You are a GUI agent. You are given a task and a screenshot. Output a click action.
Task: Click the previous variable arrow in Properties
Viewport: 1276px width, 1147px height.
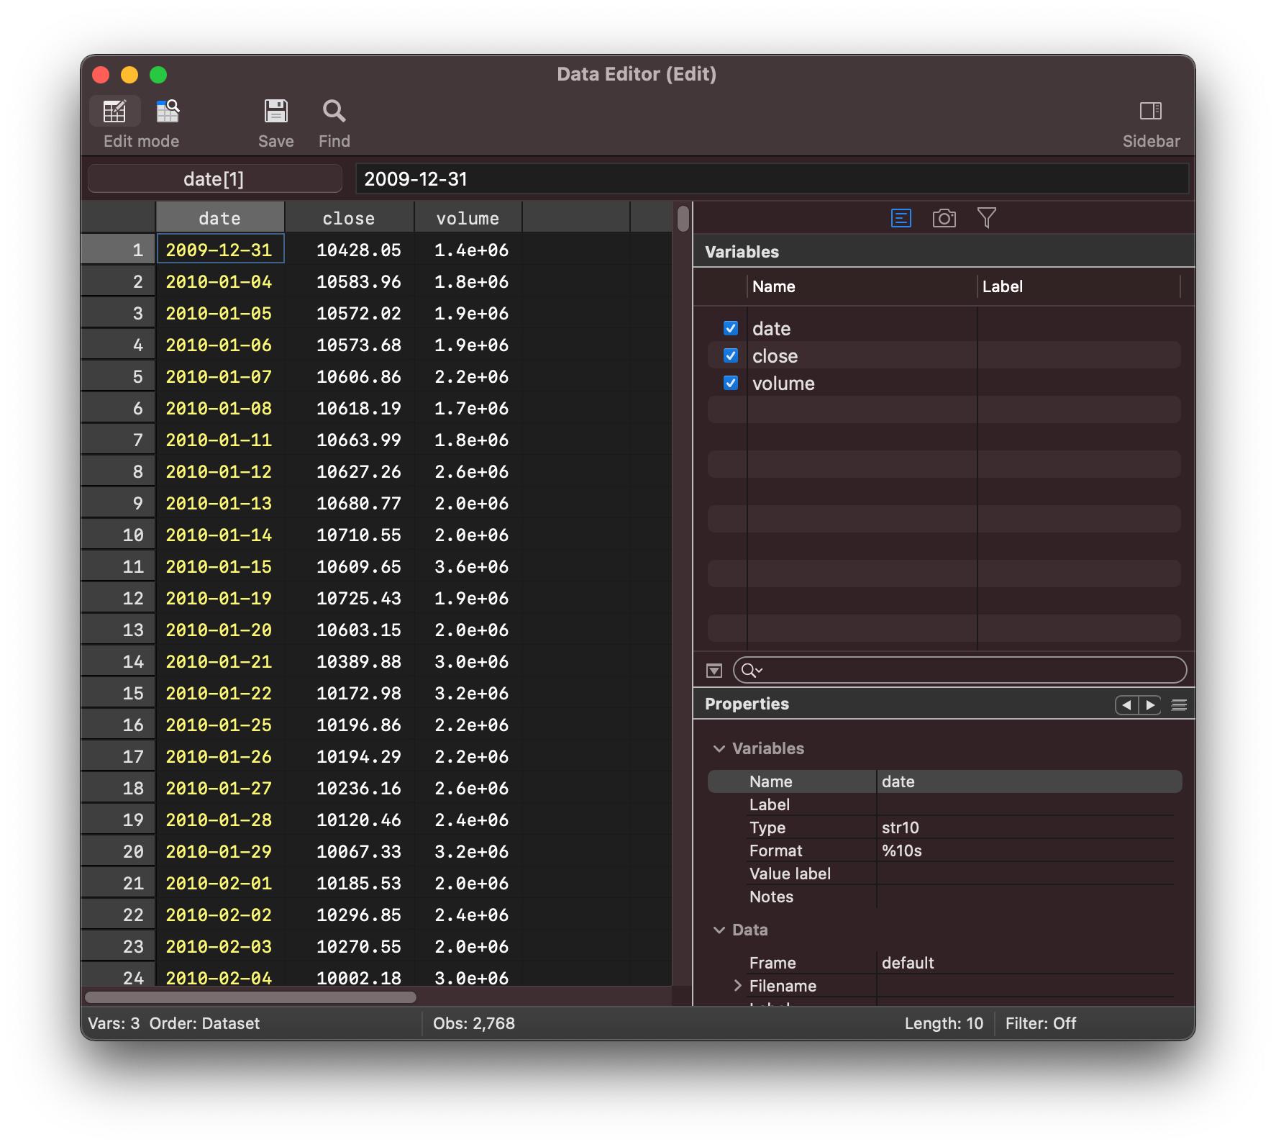pyautogui.click(x=1126, y=705)
